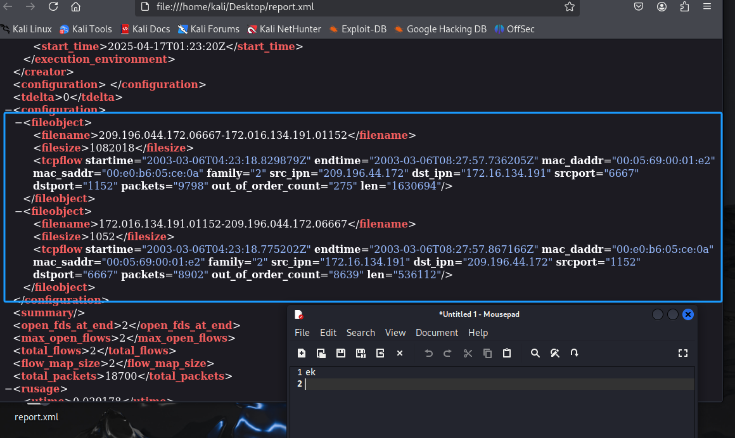Open Firefox hamburger application menu

pos(707,6)
